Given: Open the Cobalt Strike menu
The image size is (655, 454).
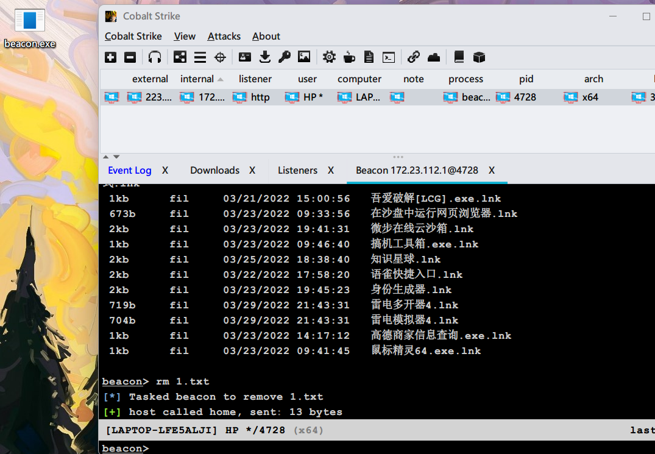Looking at the screenshot, I should [133, 37].
